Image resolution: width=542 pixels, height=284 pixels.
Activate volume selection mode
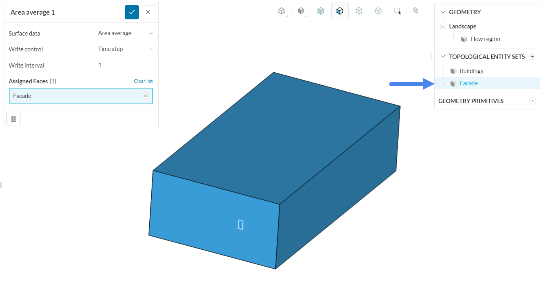click(321, 11)
